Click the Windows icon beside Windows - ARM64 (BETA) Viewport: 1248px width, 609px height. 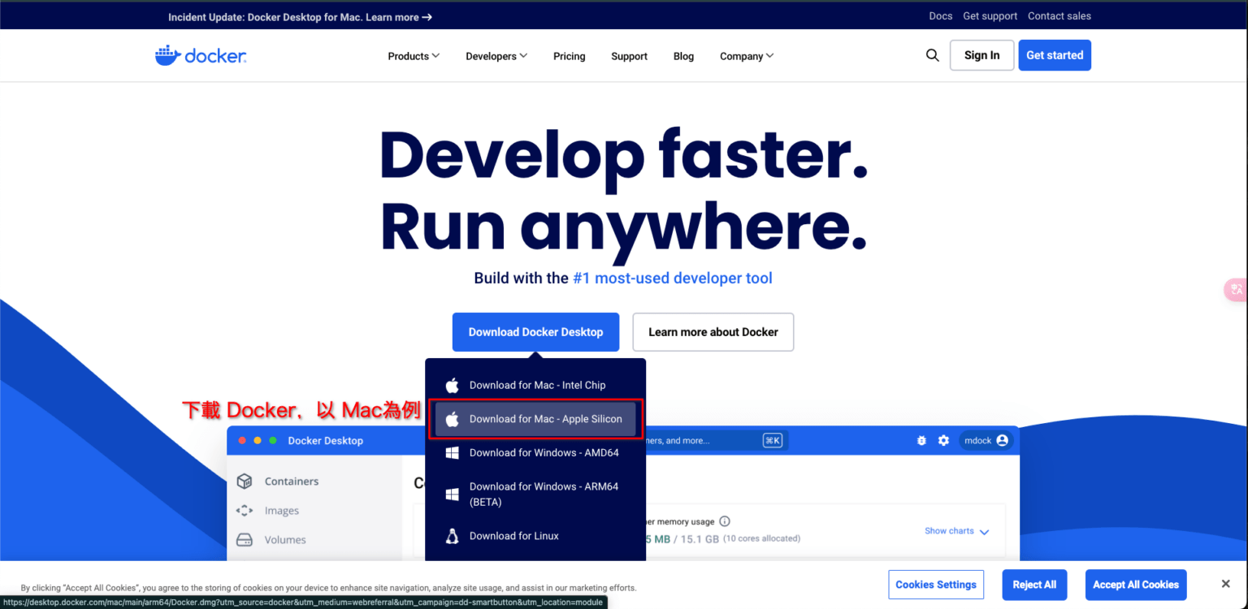(x=453, y=494)
